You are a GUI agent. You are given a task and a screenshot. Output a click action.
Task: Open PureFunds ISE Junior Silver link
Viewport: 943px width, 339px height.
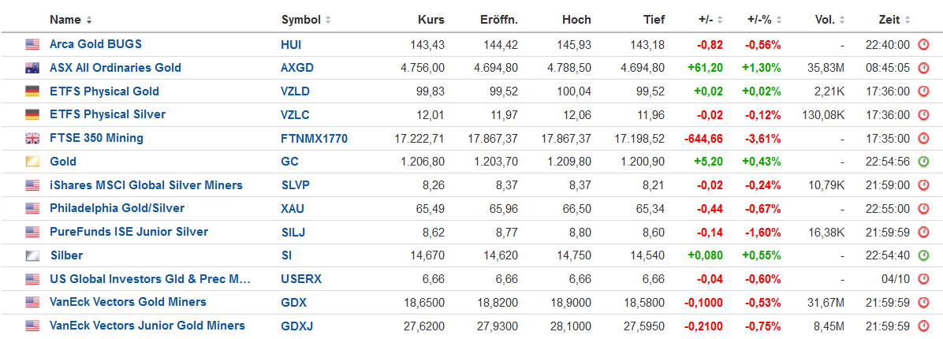(129, 232)
